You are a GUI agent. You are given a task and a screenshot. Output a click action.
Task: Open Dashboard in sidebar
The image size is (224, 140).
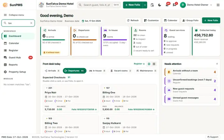tap(18, 36)
